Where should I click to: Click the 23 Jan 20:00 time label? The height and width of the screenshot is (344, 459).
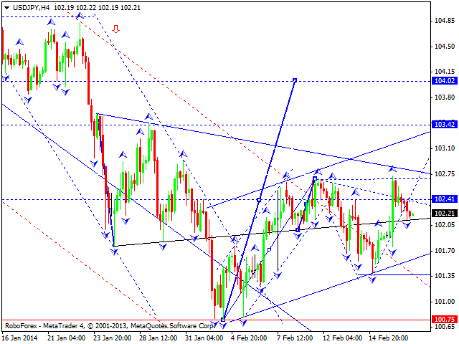[x=113, y=338]
